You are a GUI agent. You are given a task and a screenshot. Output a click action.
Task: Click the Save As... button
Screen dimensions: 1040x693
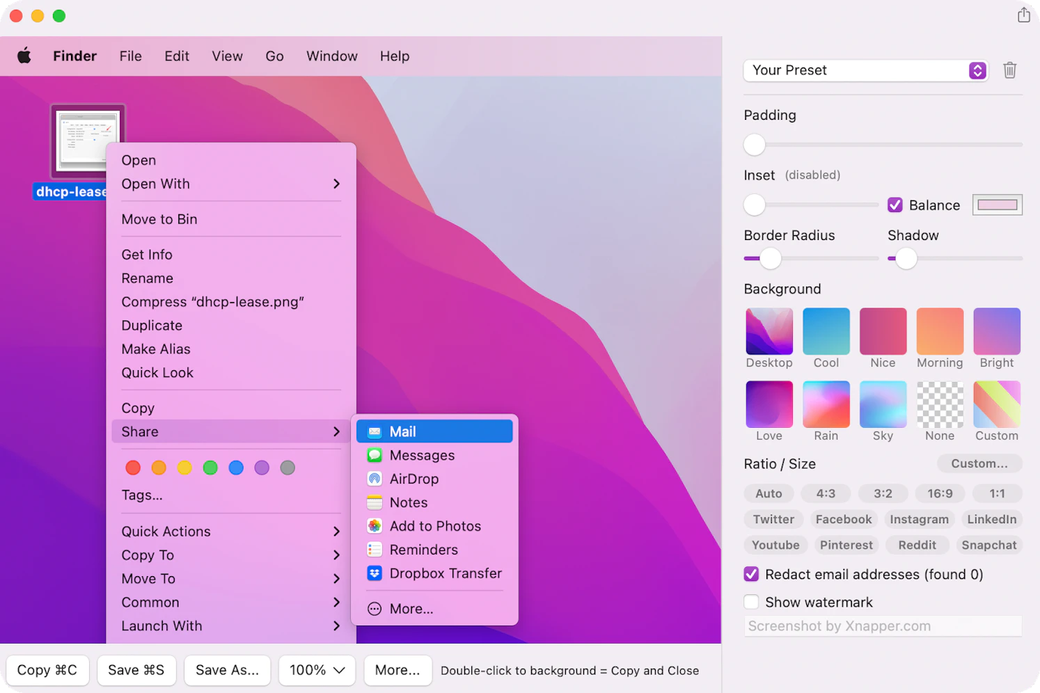click(227, 670)
